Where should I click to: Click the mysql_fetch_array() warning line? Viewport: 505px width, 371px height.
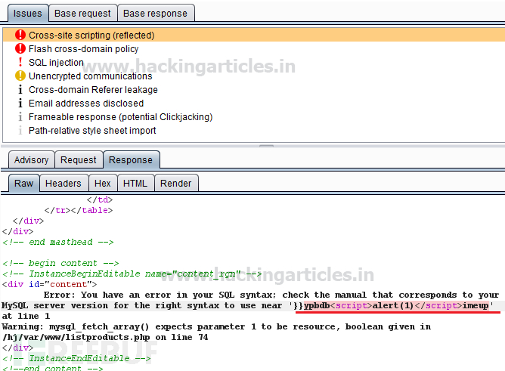click(216, 326)
